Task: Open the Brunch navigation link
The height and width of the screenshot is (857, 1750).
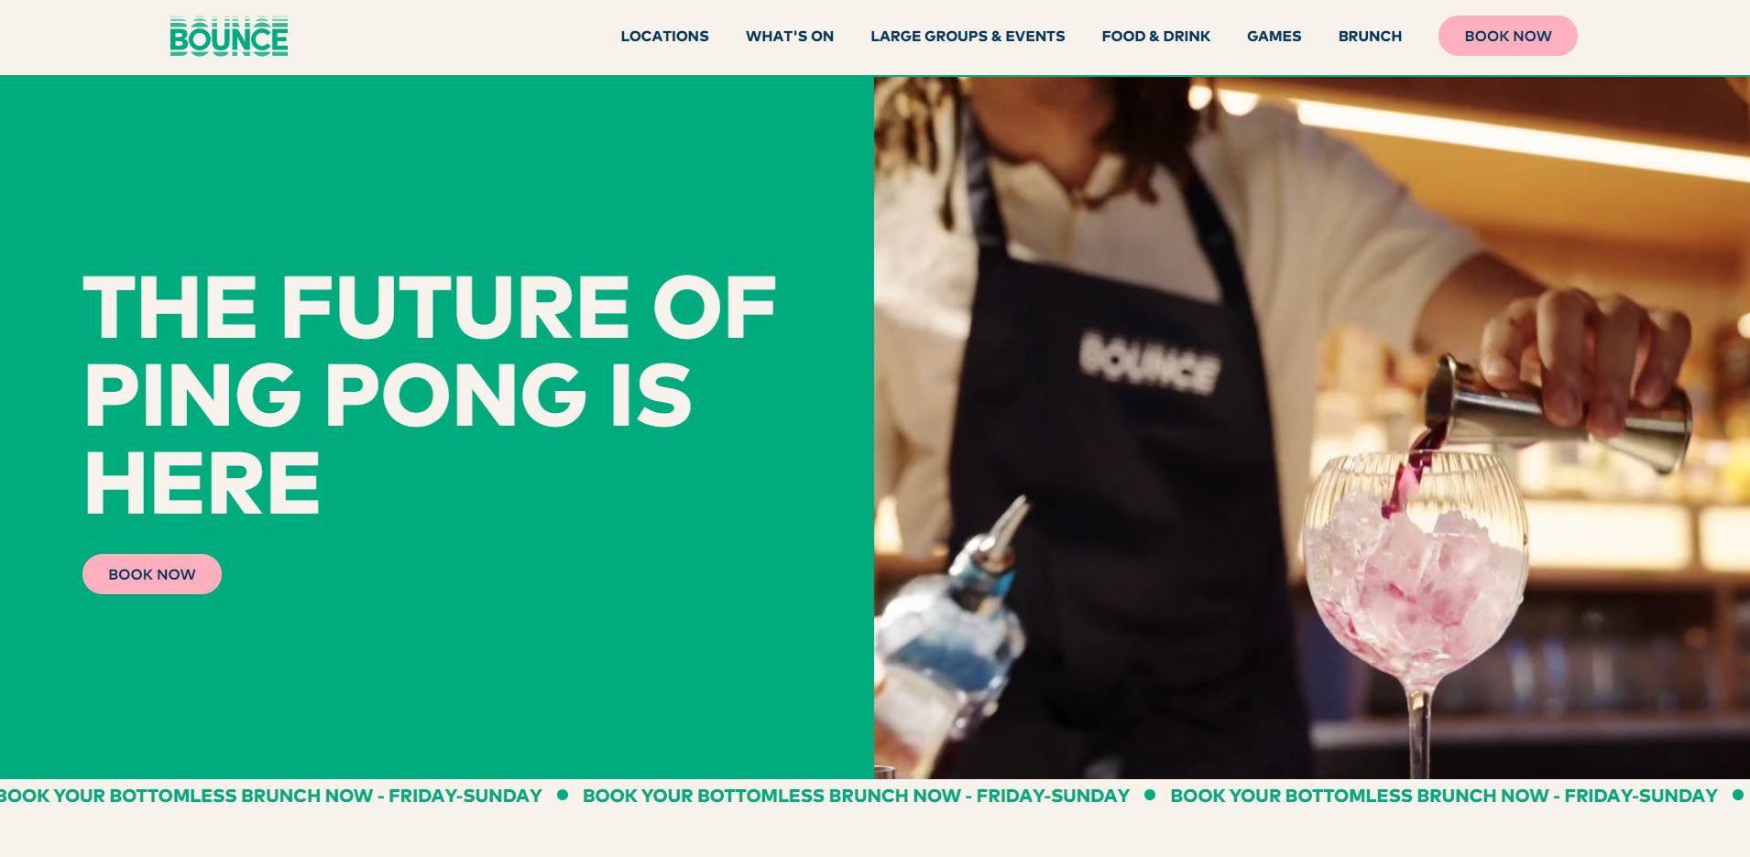Action: coord(1370,37)
